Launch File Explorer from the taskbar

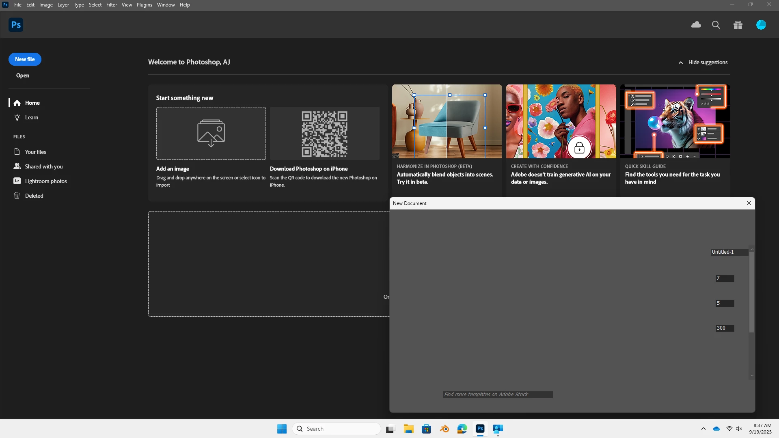[x=408, y=429]
